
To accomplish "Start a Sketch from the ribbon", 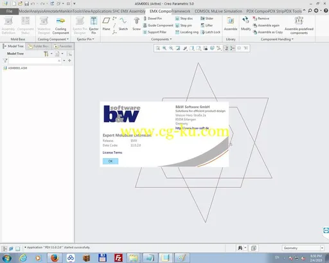I will tap(123, 23).
